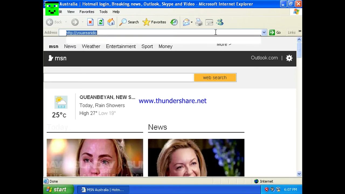Screen dimensions: 345x194
Task: Click into the Address bar URL field
Action: pos(163,33)
